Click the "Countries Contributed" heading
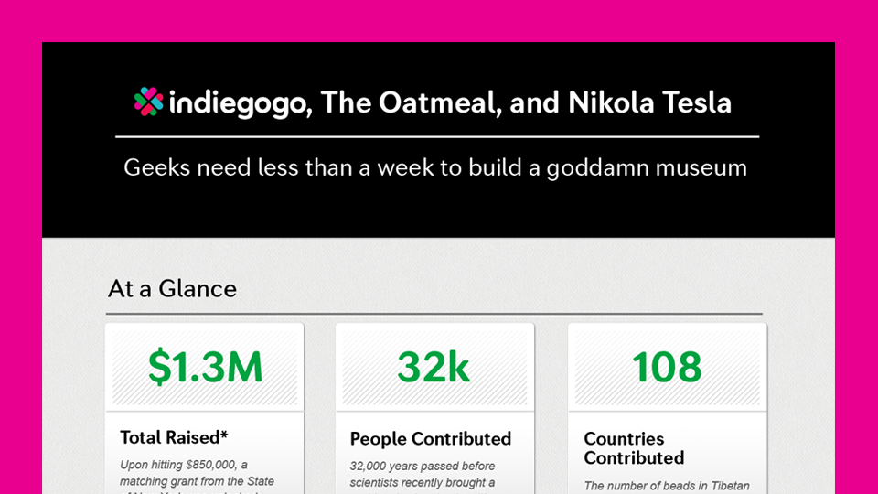Viewport: 878px width, 494px height. click(x=634, y=448)
